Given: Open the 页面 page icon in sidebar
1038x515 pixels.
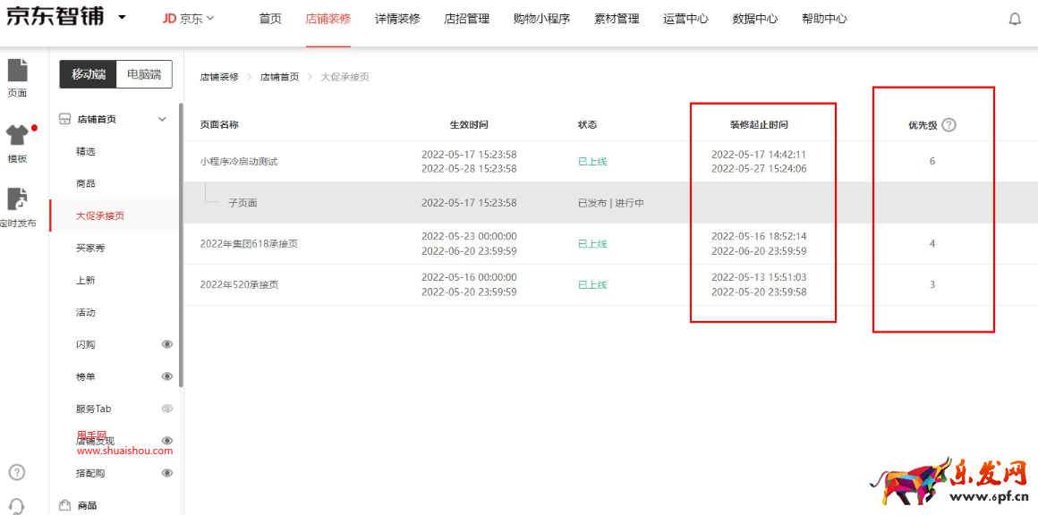Looking at the screenshot, I should (x=17, y=71).
